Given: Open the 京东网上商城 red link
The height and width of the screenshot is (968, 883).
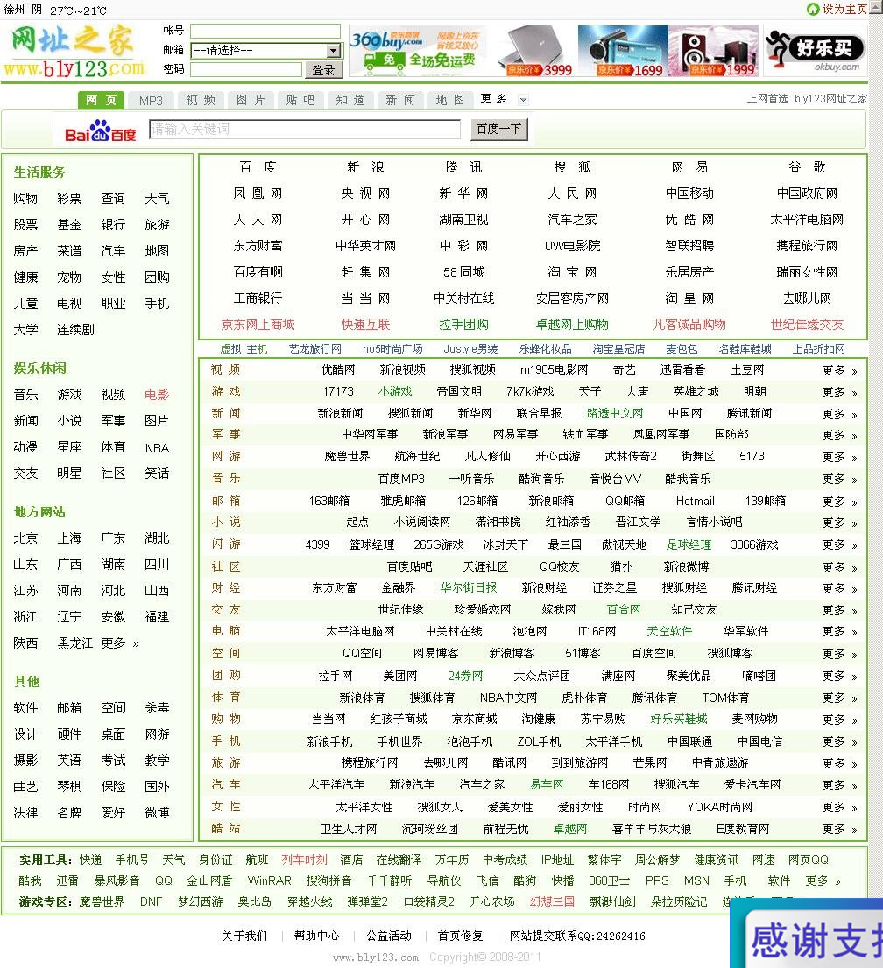Looking at the screenshot, I should (x=258, y=325).
